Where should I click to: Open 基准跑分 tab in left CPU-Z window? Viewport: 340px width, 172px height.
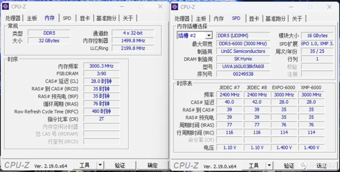(106, 18)
